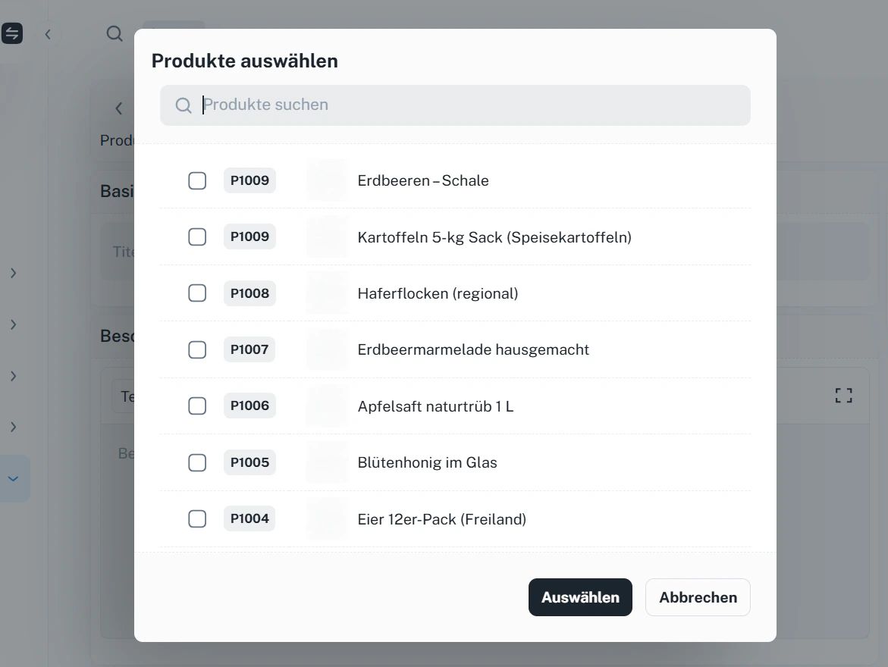Cancel the dialog with Abbrechen
This screenshot has height=667, width=888.
coord(697,597)
